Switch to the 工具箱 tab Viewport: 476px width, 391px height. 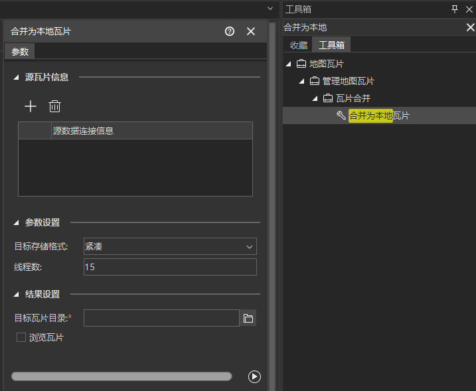pos(331,45)
